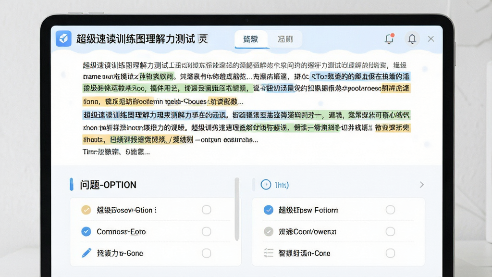
Task: Select radio button for Comnosr-Eoro
Action: pos(207,231)
